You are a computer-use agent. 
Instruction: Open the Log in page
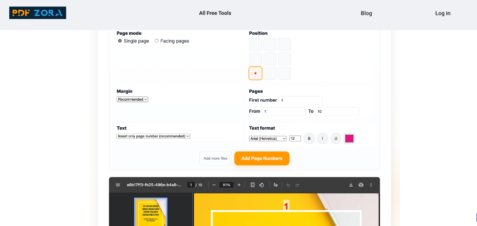(x=443, y=13)
